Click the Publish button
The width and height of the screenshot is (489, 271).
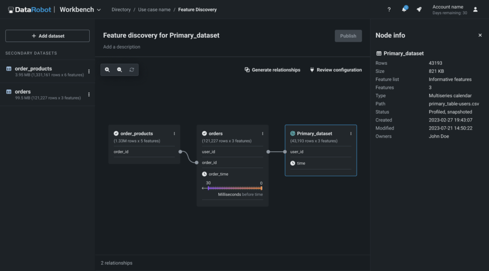click(348, 36)
